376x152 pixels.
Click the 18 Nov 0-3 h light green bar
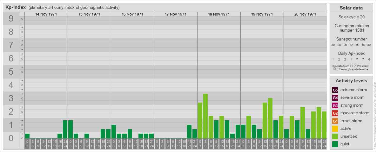coord(200,120)
